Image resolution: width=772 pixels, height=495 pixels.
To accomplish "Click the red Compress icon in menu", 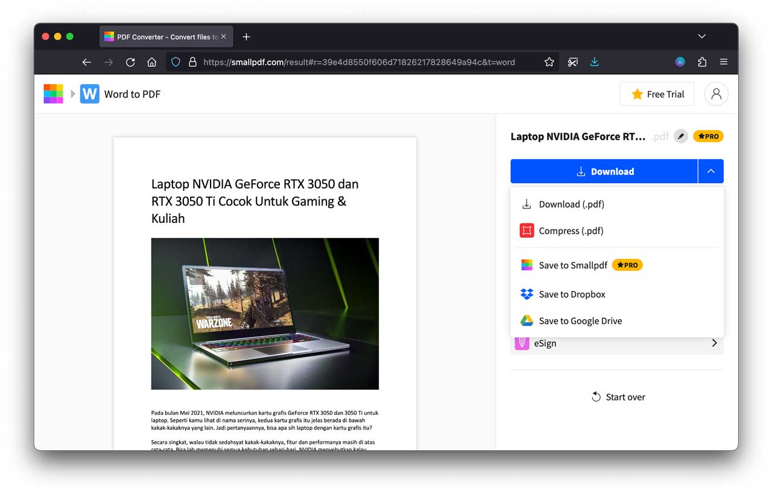I will (527, 231).
